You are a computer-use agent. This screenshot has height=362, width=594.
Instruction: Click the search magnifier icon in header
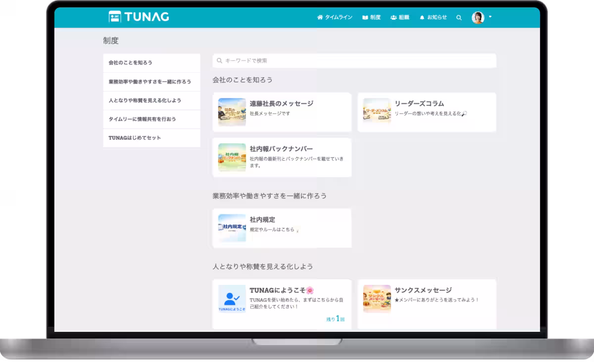point(459,17)
